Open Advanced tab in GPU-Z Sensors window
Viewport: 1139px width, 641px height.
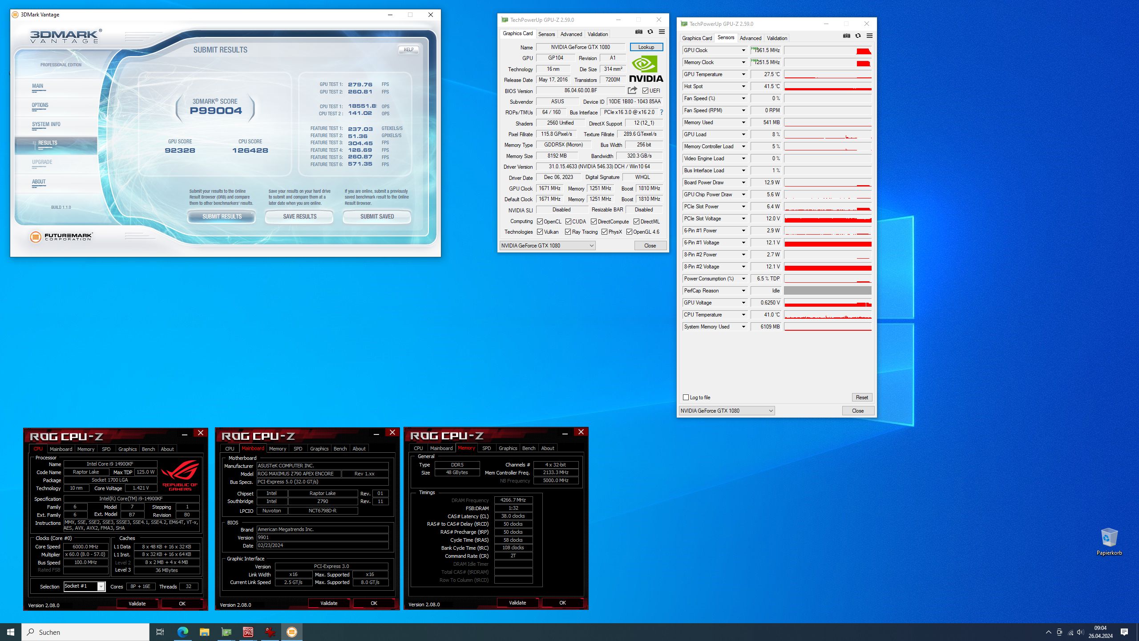point(750,38)
